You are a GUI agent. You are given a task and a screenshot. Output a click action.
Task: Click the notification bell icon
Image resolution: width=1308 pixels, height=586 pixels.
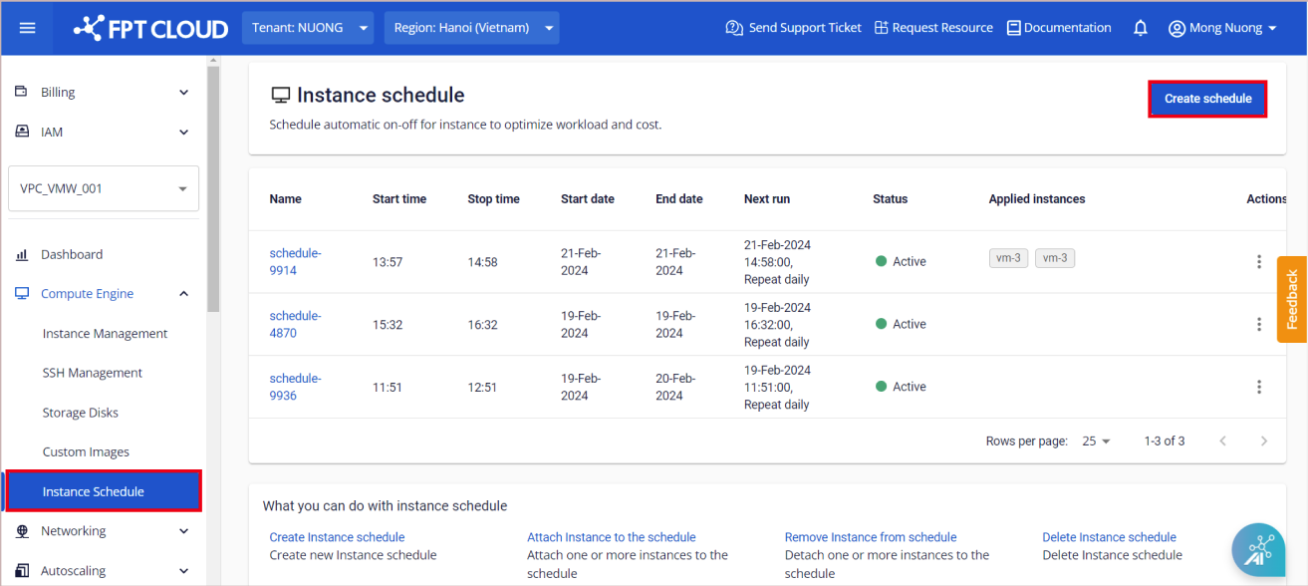1141,28
